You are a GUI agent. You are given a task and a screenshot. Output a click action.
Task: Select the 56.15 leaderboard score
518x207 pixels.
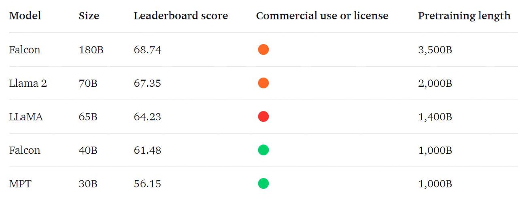click(x=147, y=184)
